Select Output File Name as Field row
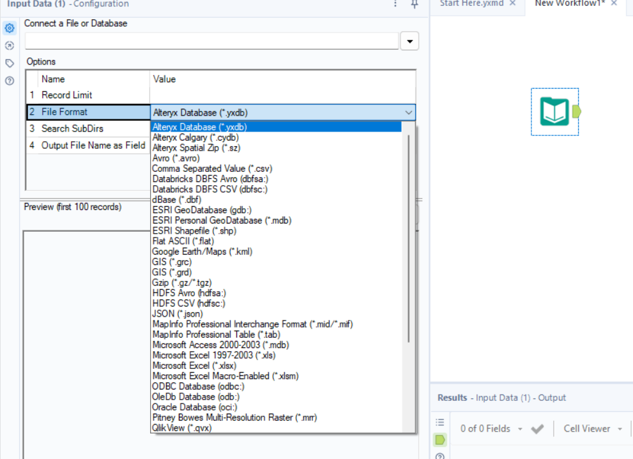633x459 pixels. (88, 146)
